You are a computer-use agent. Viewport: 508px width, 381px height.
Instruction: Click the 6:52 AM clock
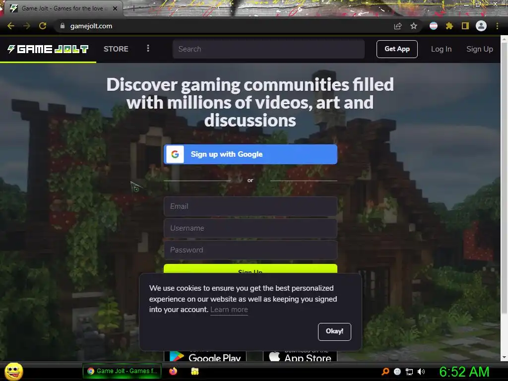(x=464, y=372)
